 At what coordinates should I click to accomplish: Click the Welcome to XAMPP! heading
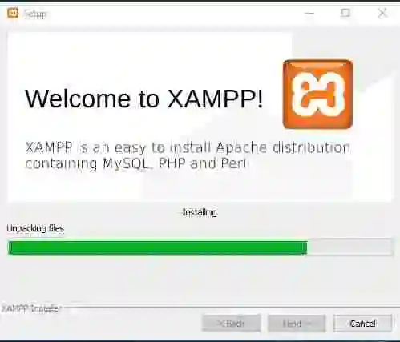(144, 99)
